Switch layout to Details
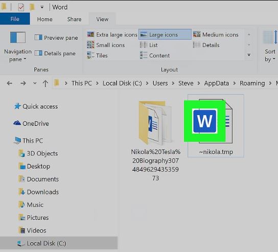Image resolution: width=278 pixels, height=252 pixels. (206, 45)
